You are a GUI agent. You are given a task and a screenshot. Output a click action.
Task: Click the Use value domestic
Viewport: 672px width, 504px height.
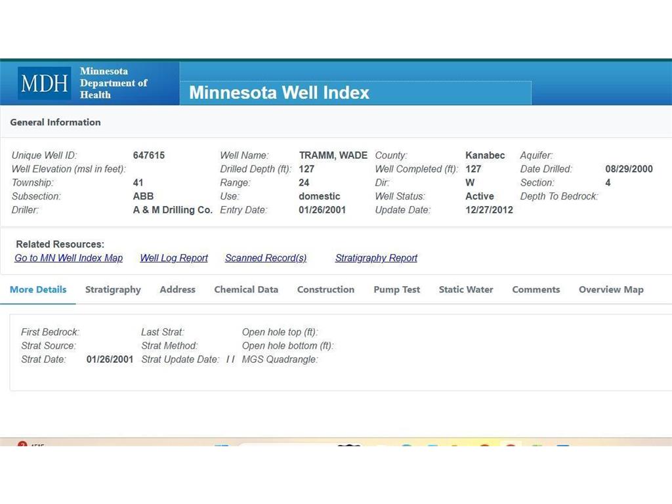pos(320,196)
